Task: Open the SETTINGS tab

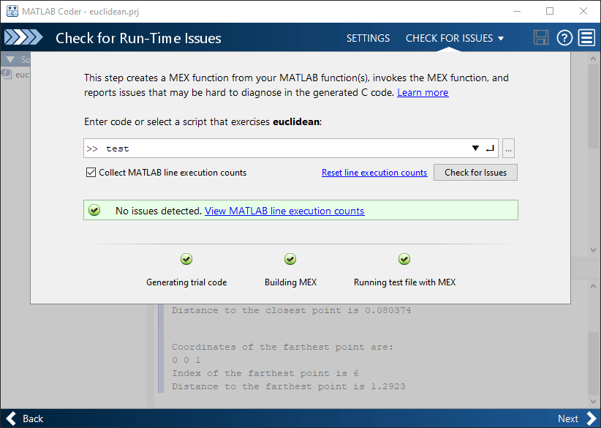Action: click(368, 38)
